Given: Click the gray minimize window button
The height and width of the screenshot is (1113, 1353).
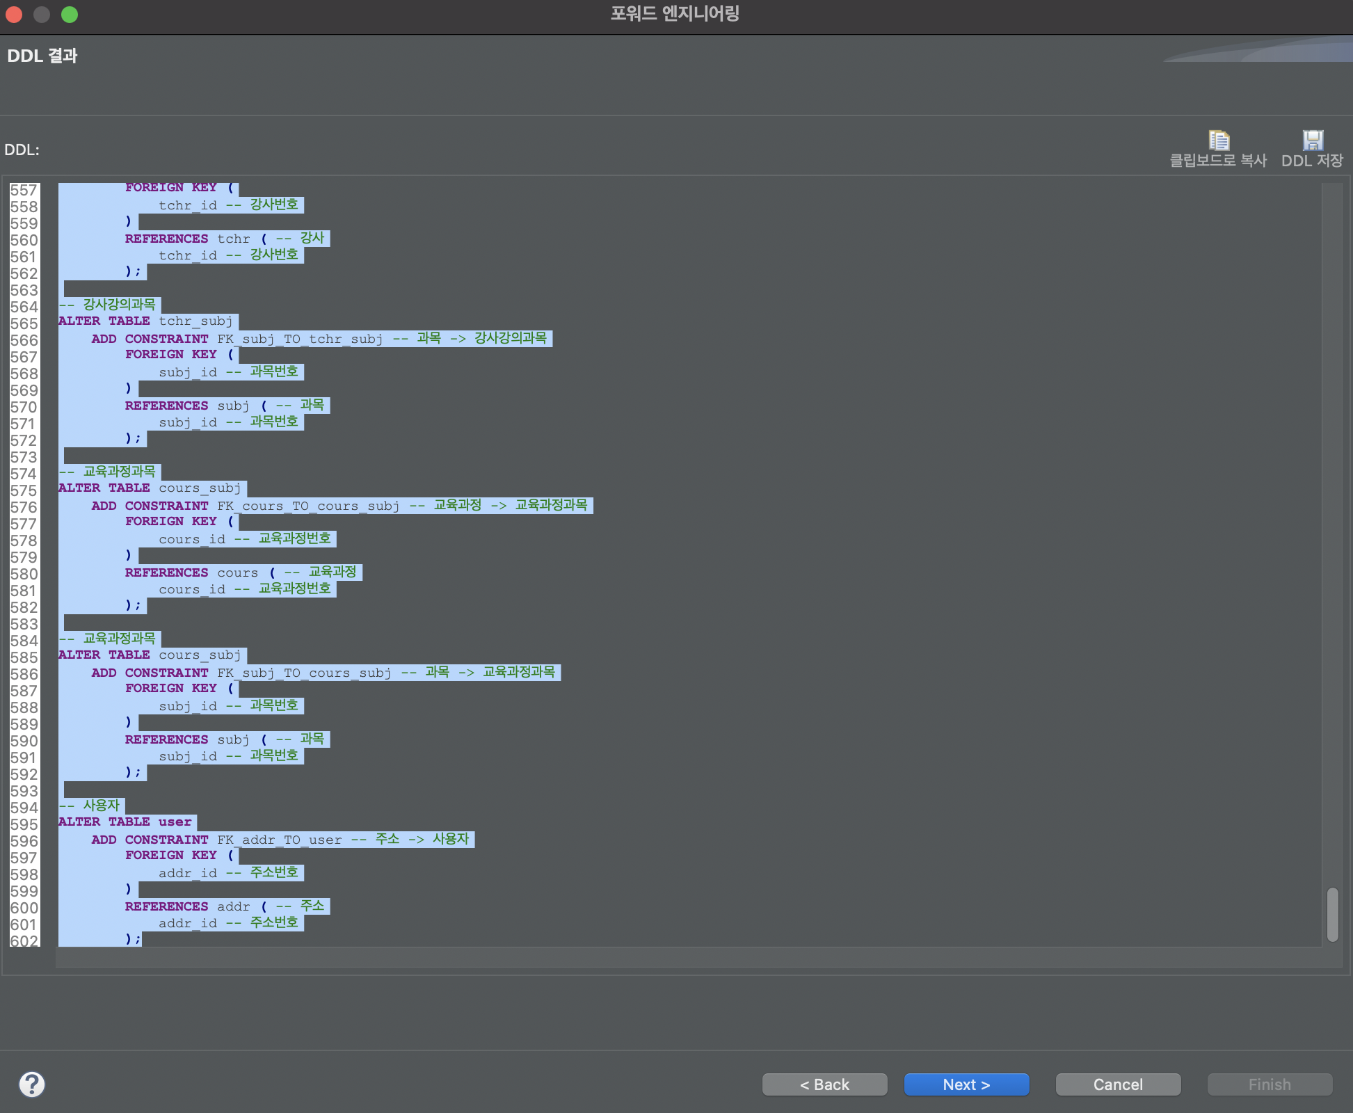Looking at the screenshot, I should [x=42, y=14].
